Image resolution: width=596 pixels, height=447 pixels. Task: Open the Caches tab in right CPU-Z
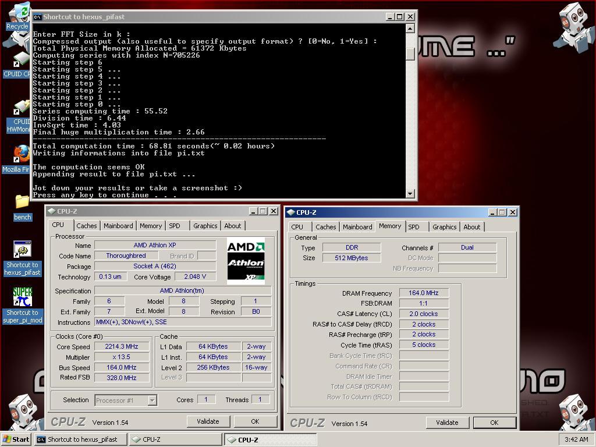[x=326, y=227]
